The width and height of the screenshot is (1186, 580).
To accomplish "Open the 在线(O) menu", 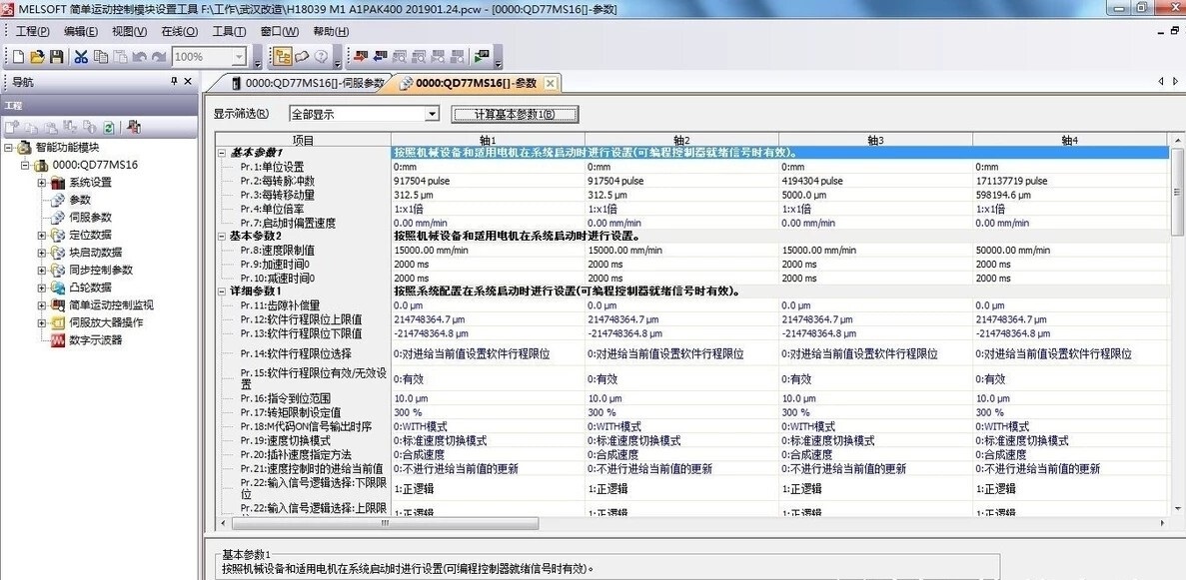I will point(179,32).
